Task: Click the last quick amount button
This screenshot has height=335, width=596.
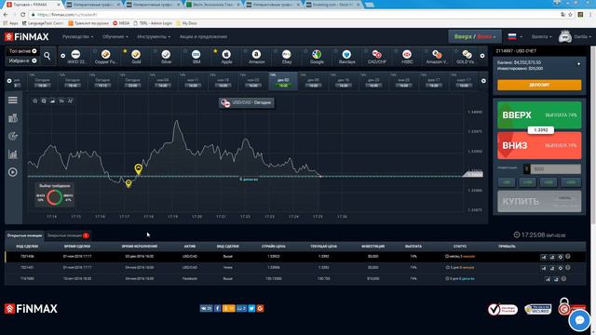Action: (571, 182)
